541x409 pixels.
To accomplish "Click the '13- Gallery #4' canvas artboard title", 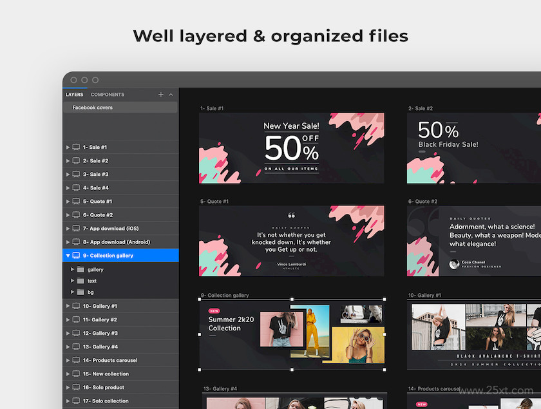I will [220, 388].
